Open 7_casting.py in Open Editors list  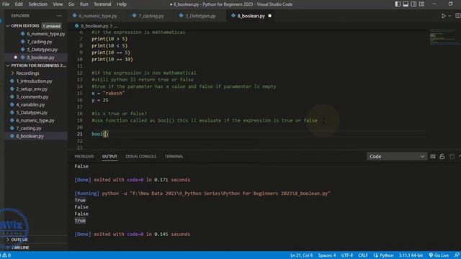(39, 42)
